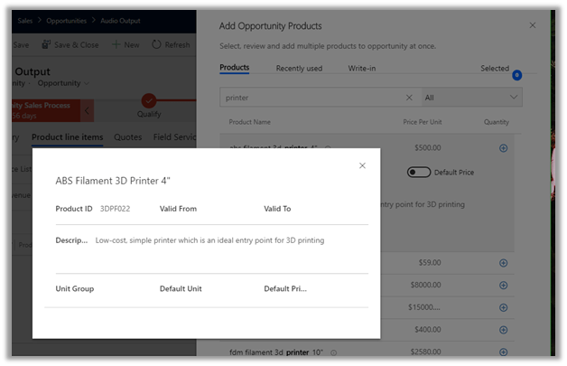Toggle the Default Price switch
The image size is (567, 366).
coord(418,172)
